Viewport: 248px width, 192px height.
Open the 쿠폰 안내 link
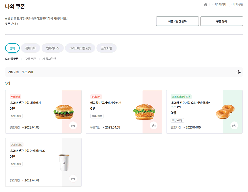pos(12,24)
